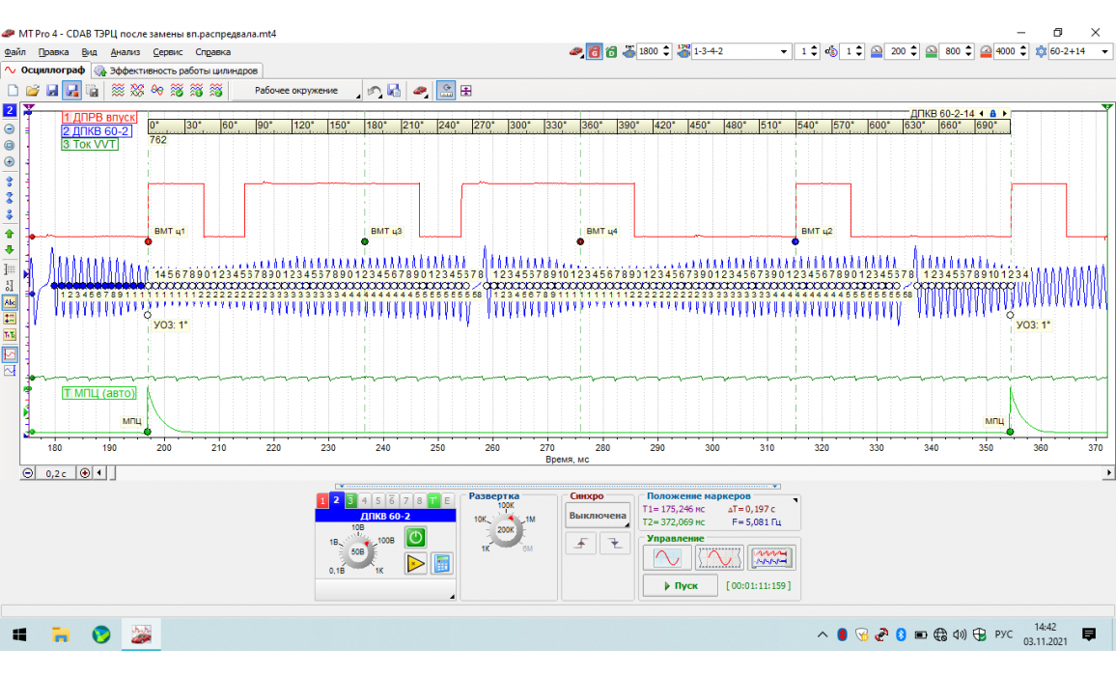Toggle the red G engine type button
1116x676 pixels.
595,51
